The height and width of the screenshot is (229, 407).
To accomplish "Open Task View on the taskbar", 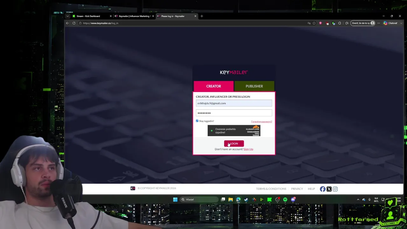I will pyautogui.click(x=223, y=200).
